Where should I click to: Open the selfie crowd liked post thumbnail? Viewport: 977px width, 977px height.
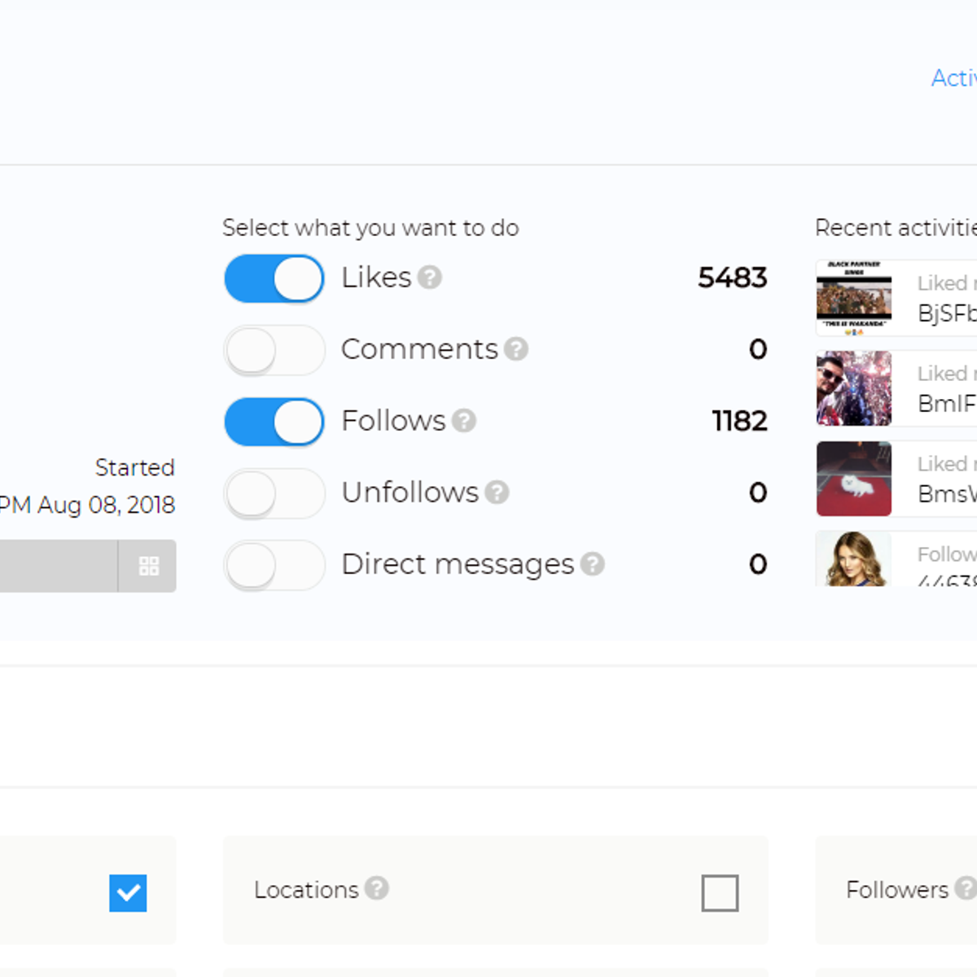(854, 388)
